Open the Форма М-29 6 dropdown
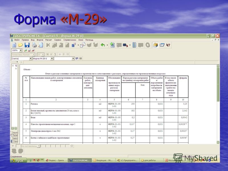The image size is (228, 171). (52, 58)
